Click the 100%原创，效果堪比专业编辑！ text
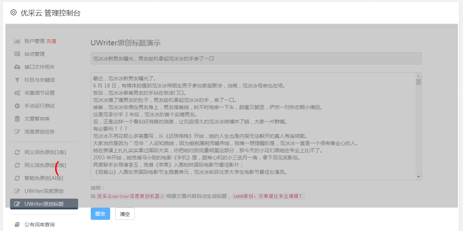Screen dimensions: 463x231 (268, 196)
